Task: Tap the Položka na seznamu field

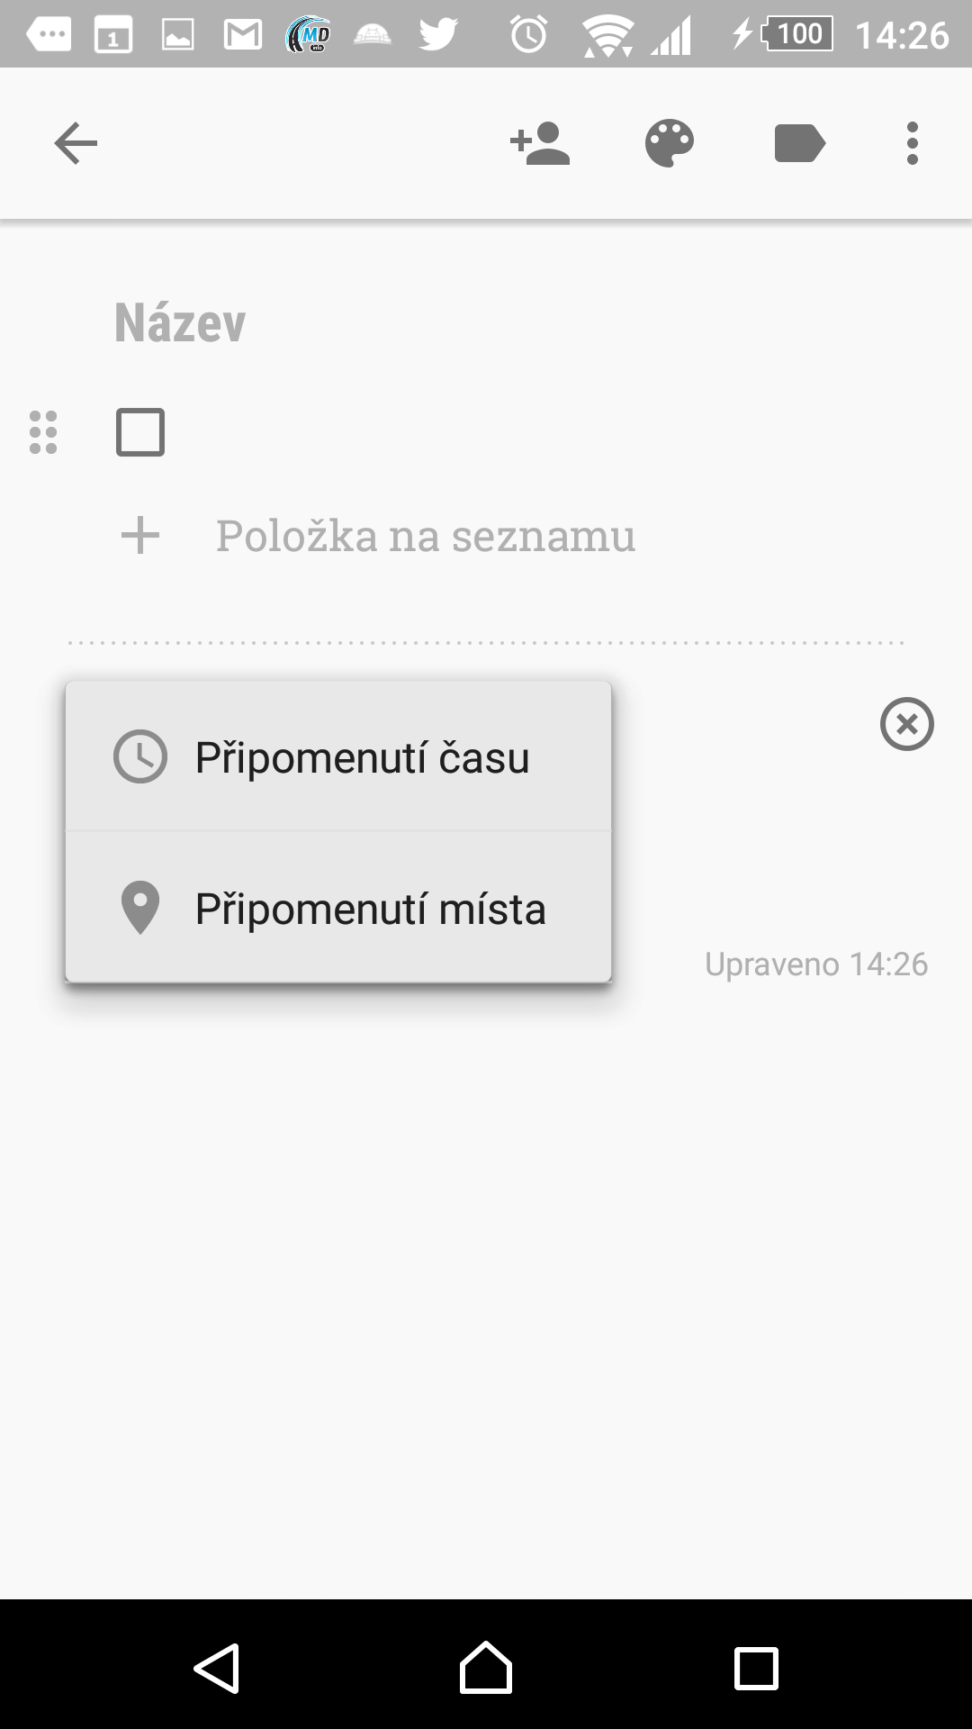Action: [x=558, y=536]
